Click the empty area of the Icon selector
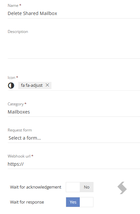140x214 pixels. tap(95, 85)
